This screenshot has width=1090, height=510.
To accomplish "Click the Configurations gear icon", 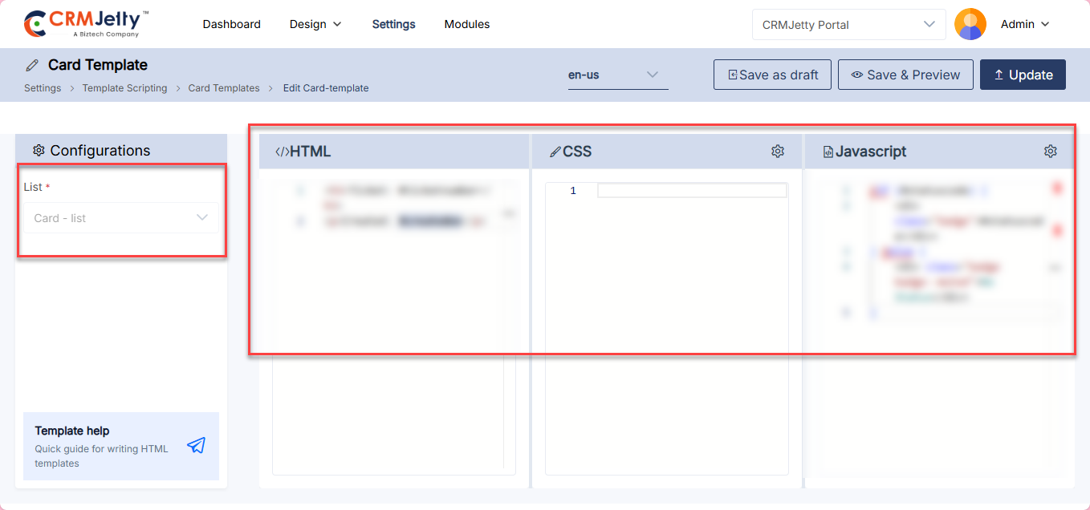I will coord(39,151).
